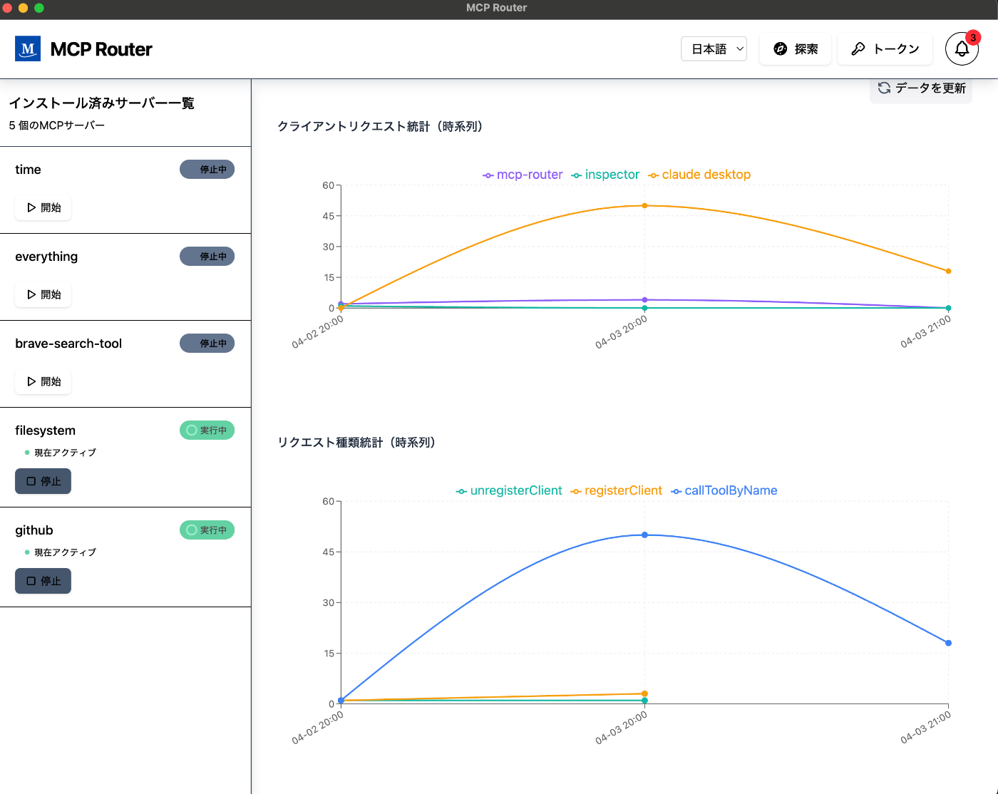998x794 pixels.
Task: Click play icon in everything server's 開始 button
Action: 31,294
